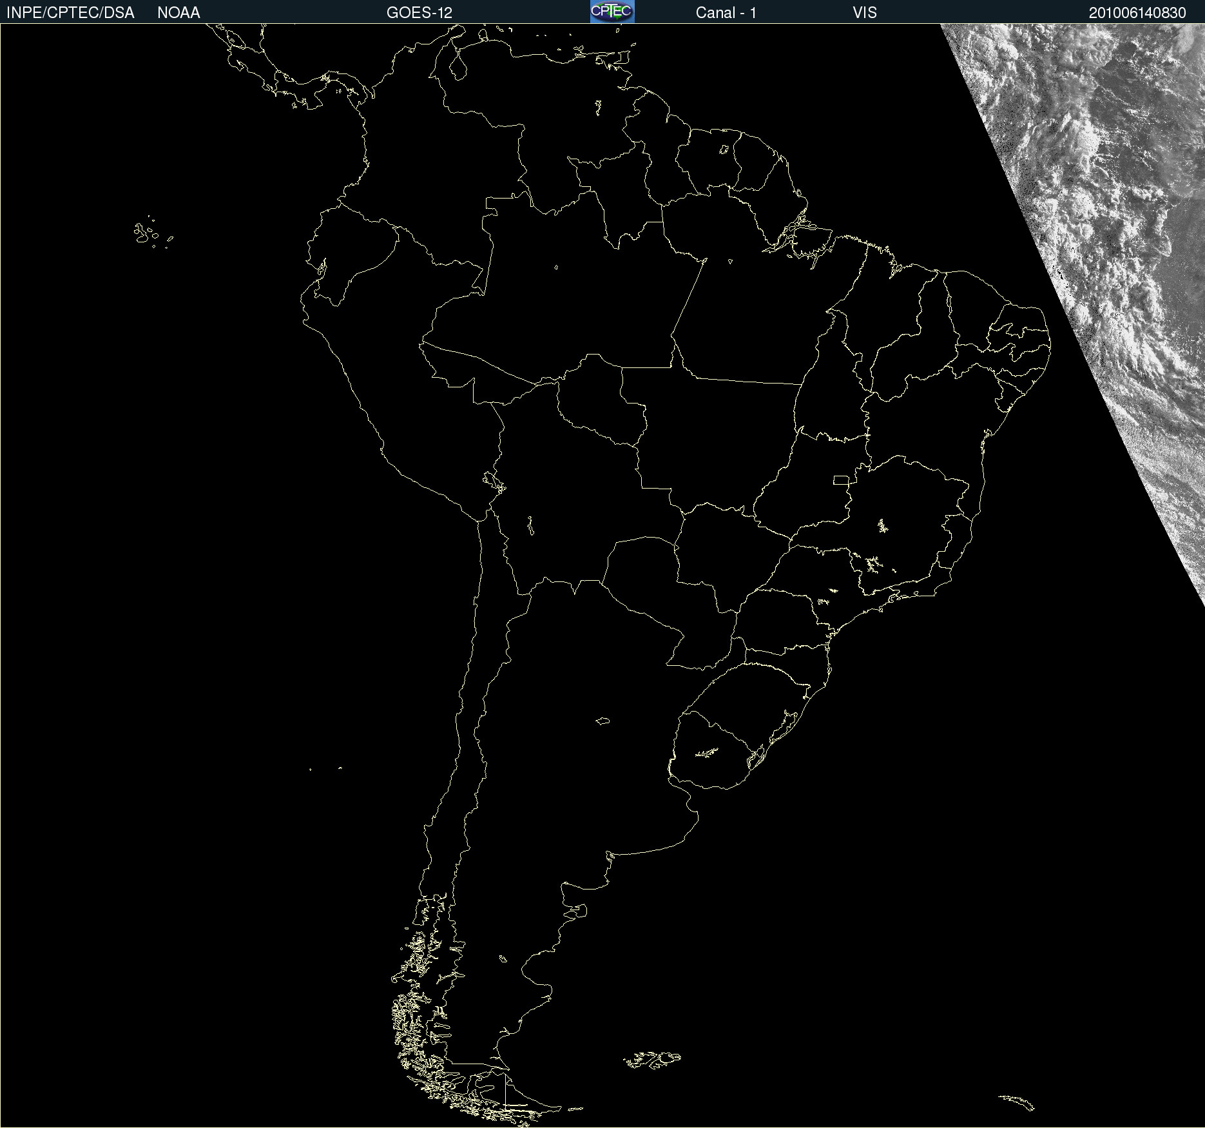Click the CPTEC logo in header

pyautogui.click(x=612, y=12)
